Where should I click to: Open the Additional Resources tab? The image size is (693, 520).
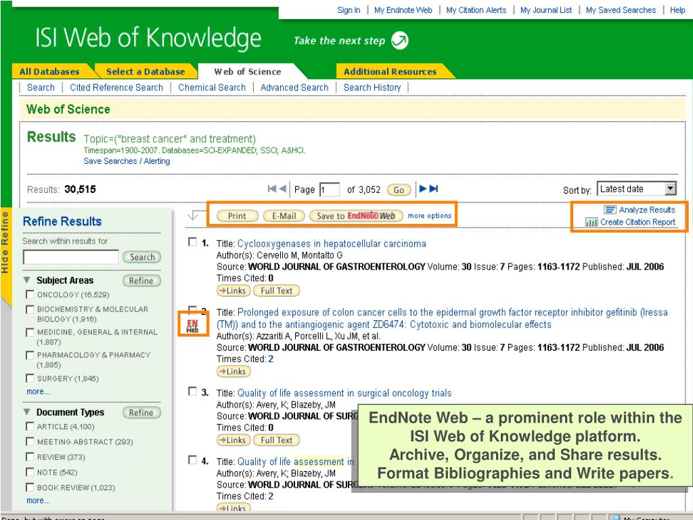tap(390, 71)
